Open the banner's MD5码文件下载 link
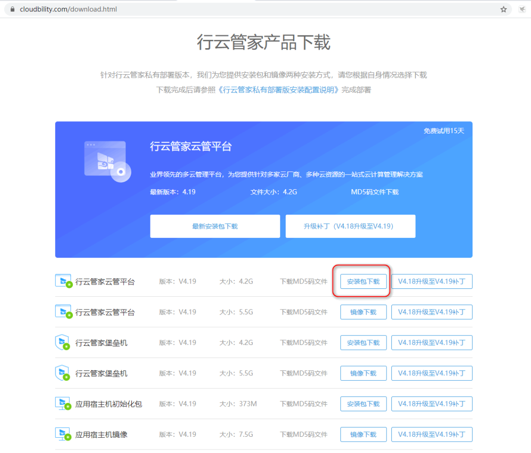531x453 pixels. tap(375, 192)
